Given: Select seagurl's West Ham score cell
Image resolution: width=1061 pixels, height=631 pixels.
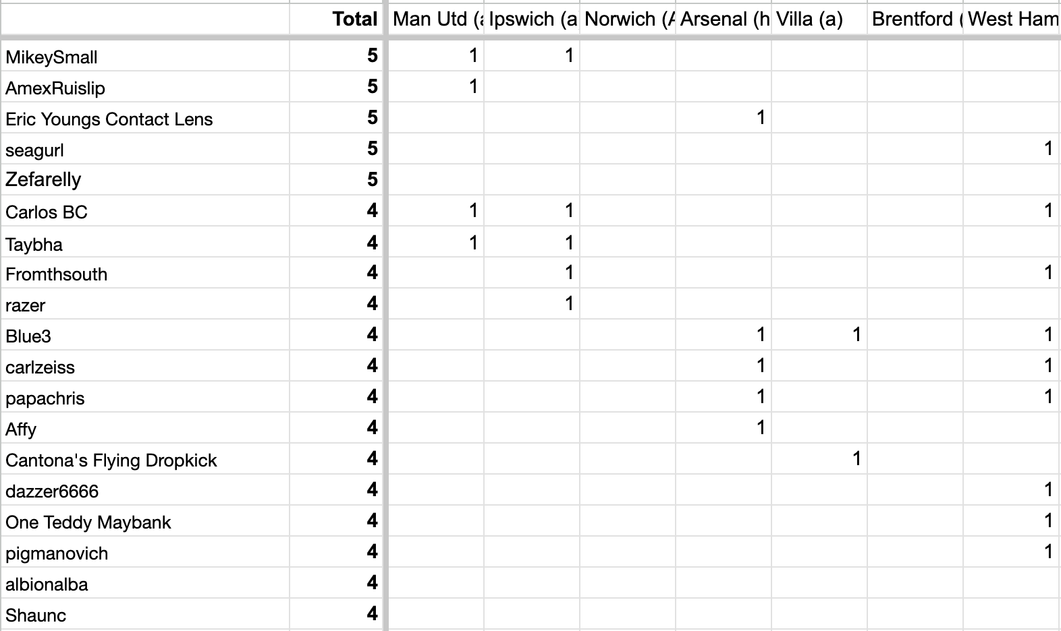Looking at the screenshot, I should tap(1011, 149).
